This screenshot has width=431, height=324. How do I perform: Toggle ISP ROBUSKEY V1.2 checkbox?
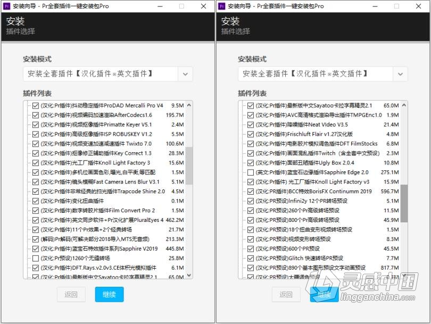tap(36, 134)
